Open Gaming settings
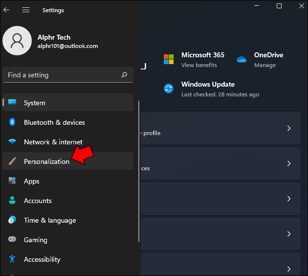 [x=35, y=240]
